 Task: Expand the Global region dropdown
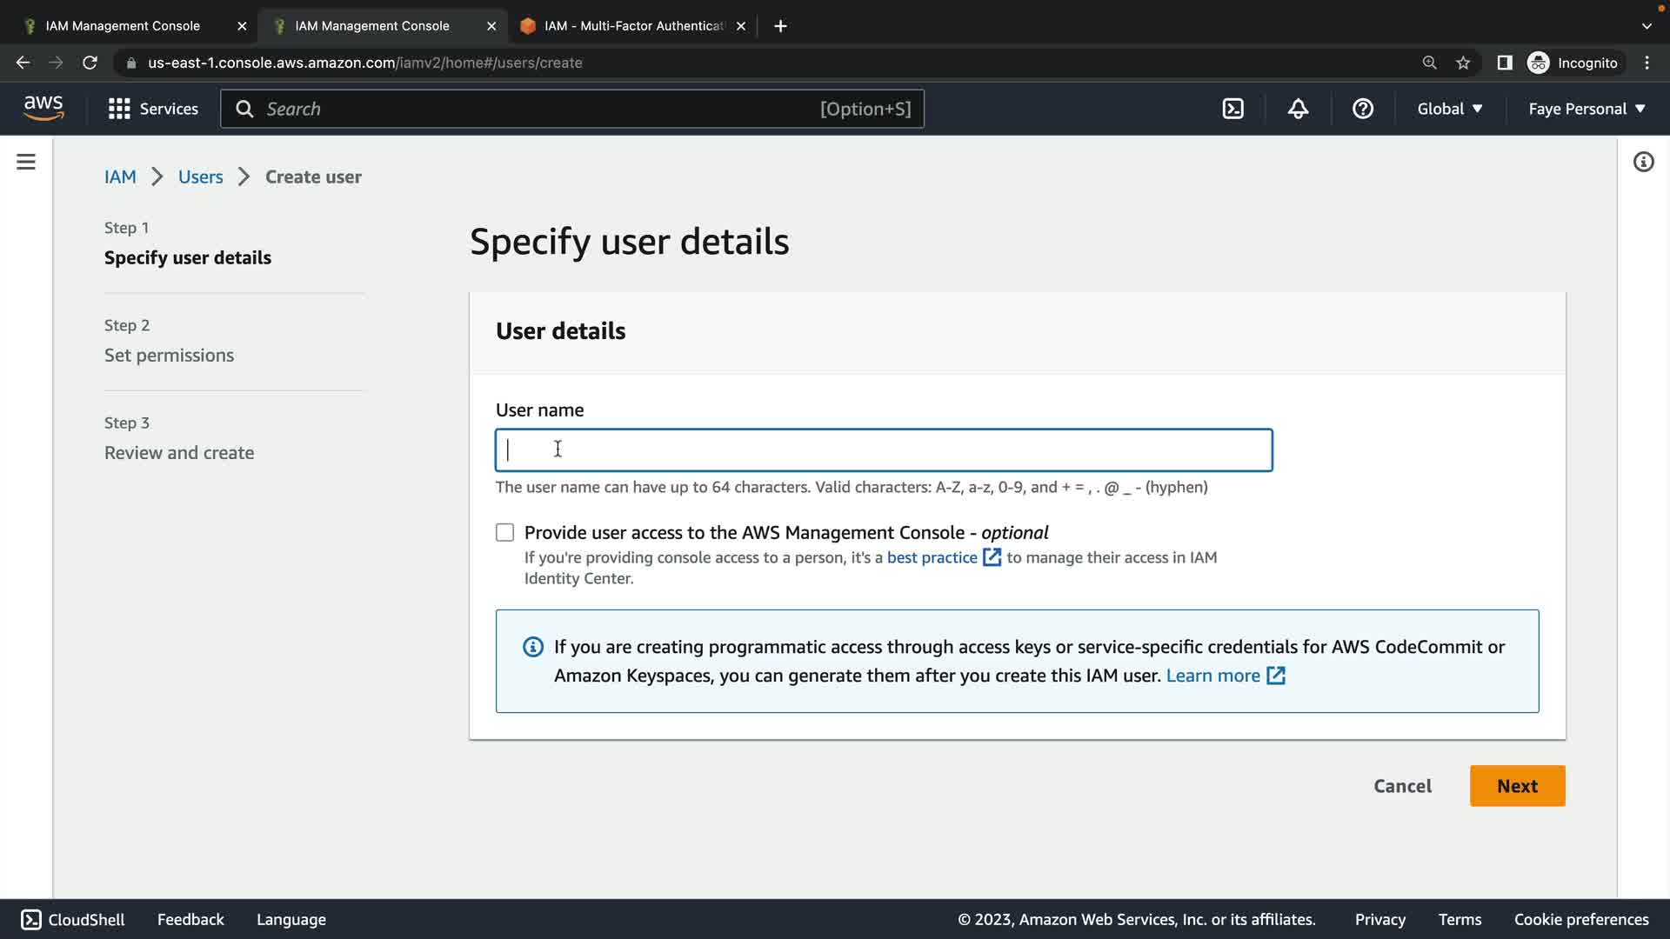1449,109
